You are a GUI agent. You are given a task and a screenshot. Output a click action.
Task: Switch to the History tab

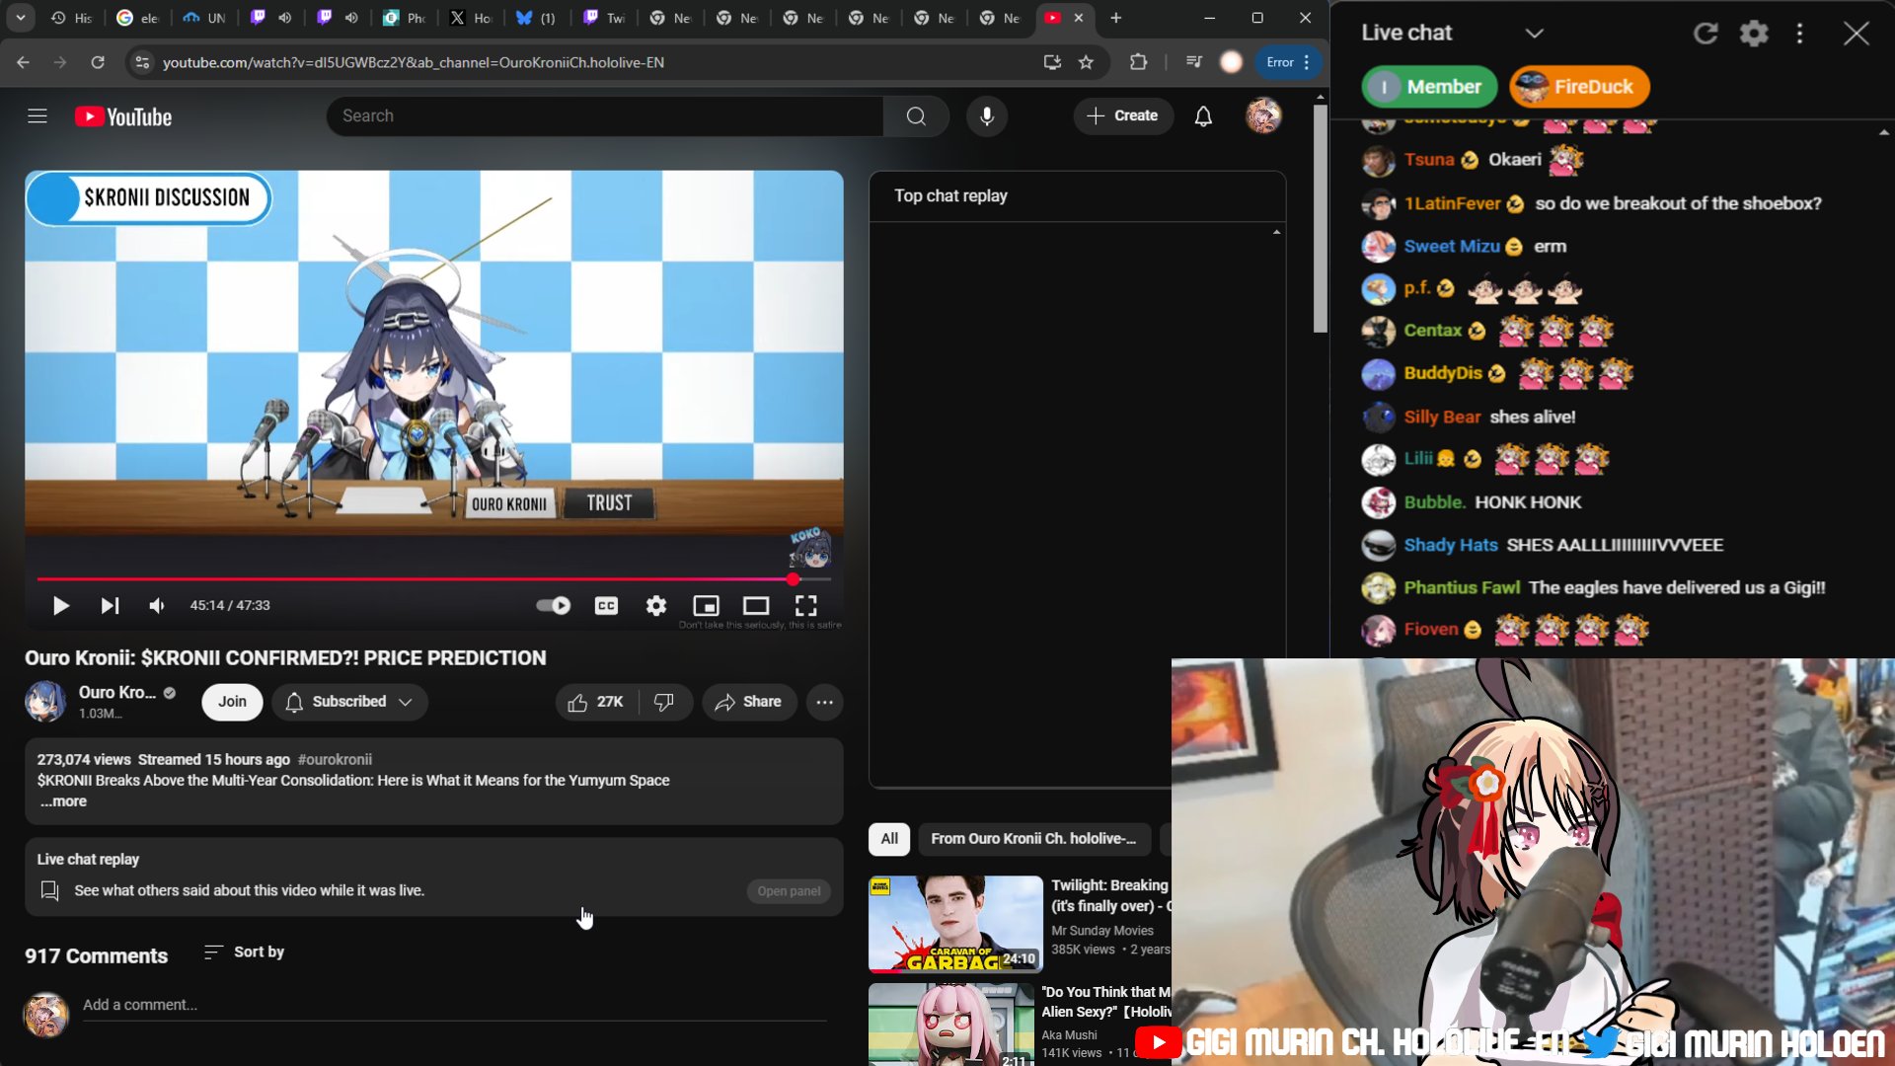[x=71, y=18]
